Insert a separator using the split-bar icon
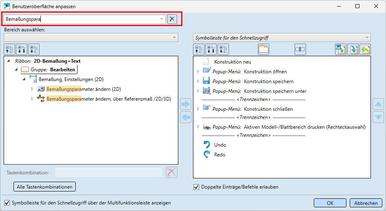Screen dimensions: 386x211 tap(300, 49)
